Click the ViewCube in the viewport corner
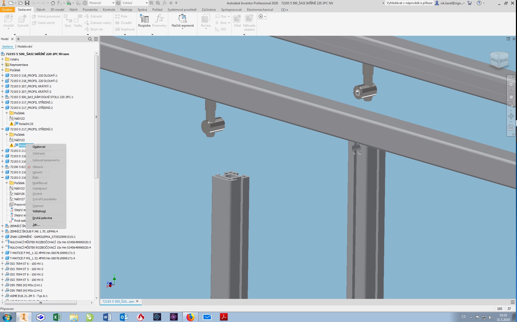Screen dimensions: 517x322 (x=499, y=60)
